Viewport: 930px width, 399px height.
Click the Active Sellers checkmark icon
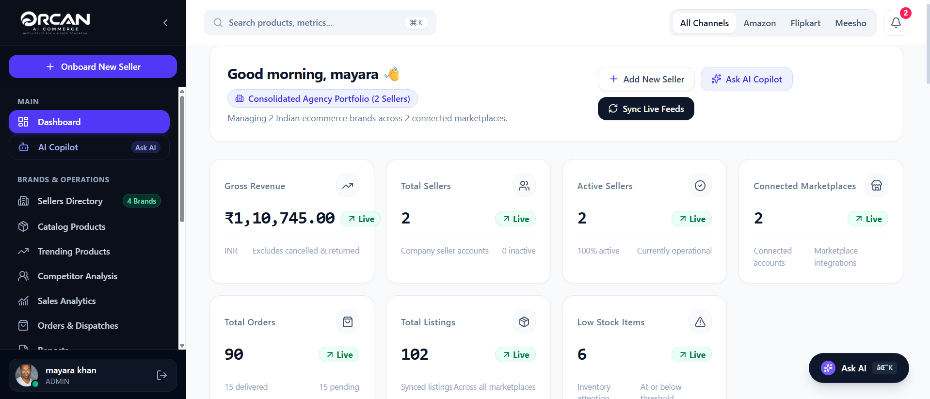coord(700,186)
